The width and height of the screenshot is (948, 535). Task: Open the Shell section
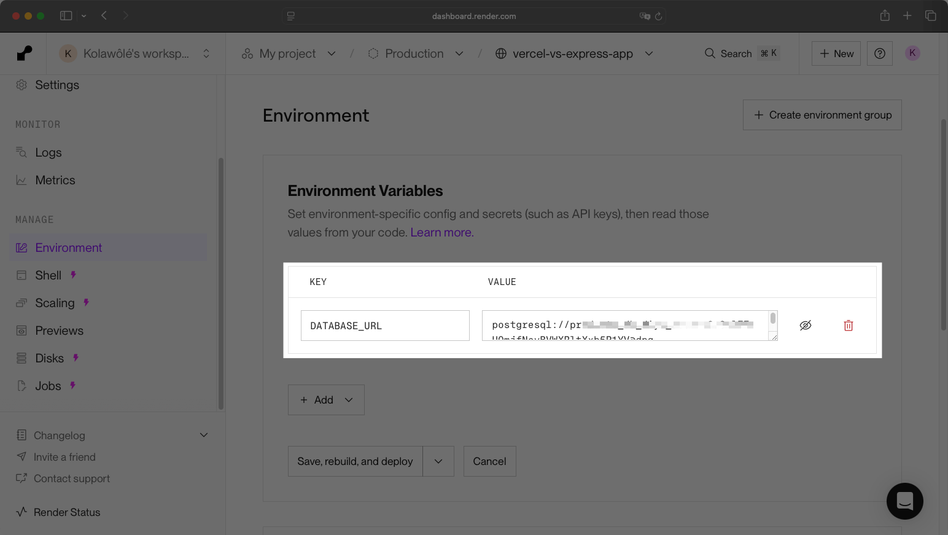48,275
